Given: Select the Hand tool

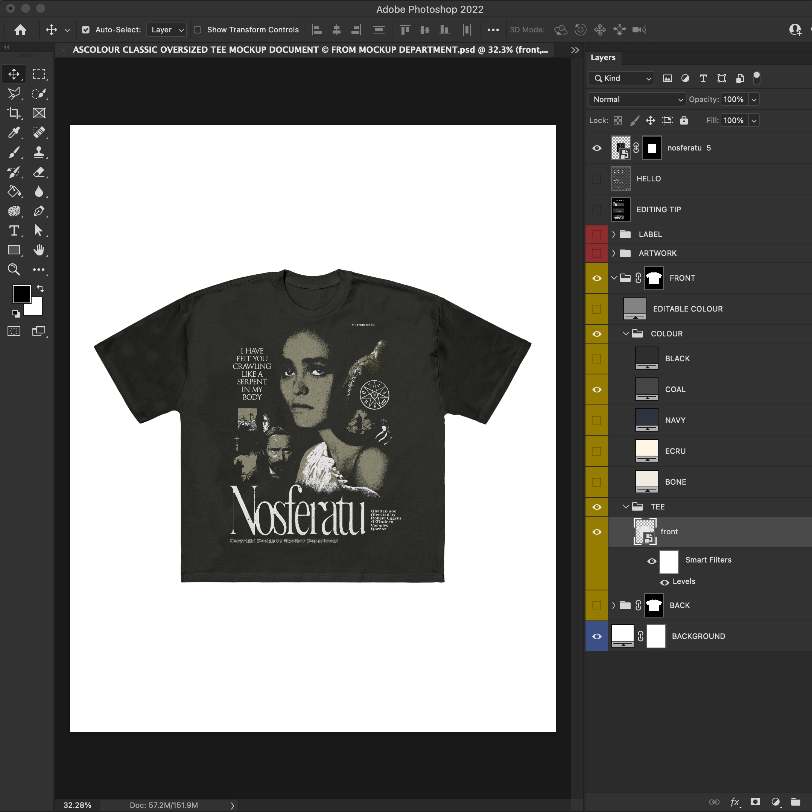Looking at the screenshot, I should [x=39, y=250].
